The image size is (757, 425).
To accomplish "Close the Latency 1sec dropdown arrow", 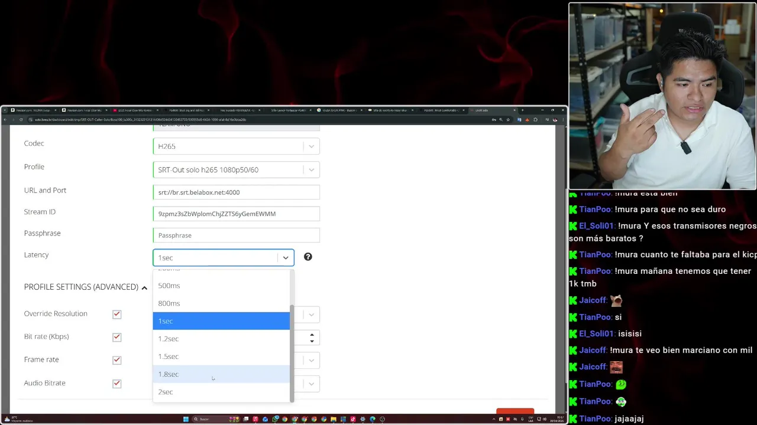I will coord(286,258).
